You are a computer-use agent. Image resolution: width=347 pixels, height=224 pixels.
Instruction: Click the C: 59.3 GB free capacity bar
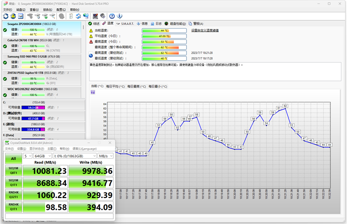(33, 107)
